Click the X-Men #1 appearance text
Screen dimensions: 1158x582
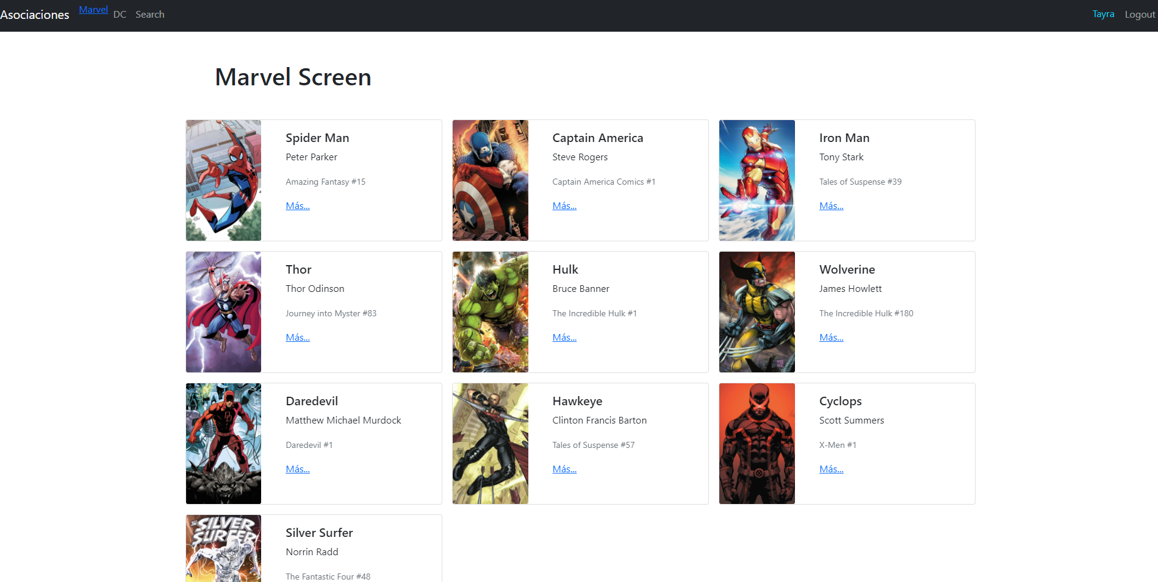click(838, 445)
